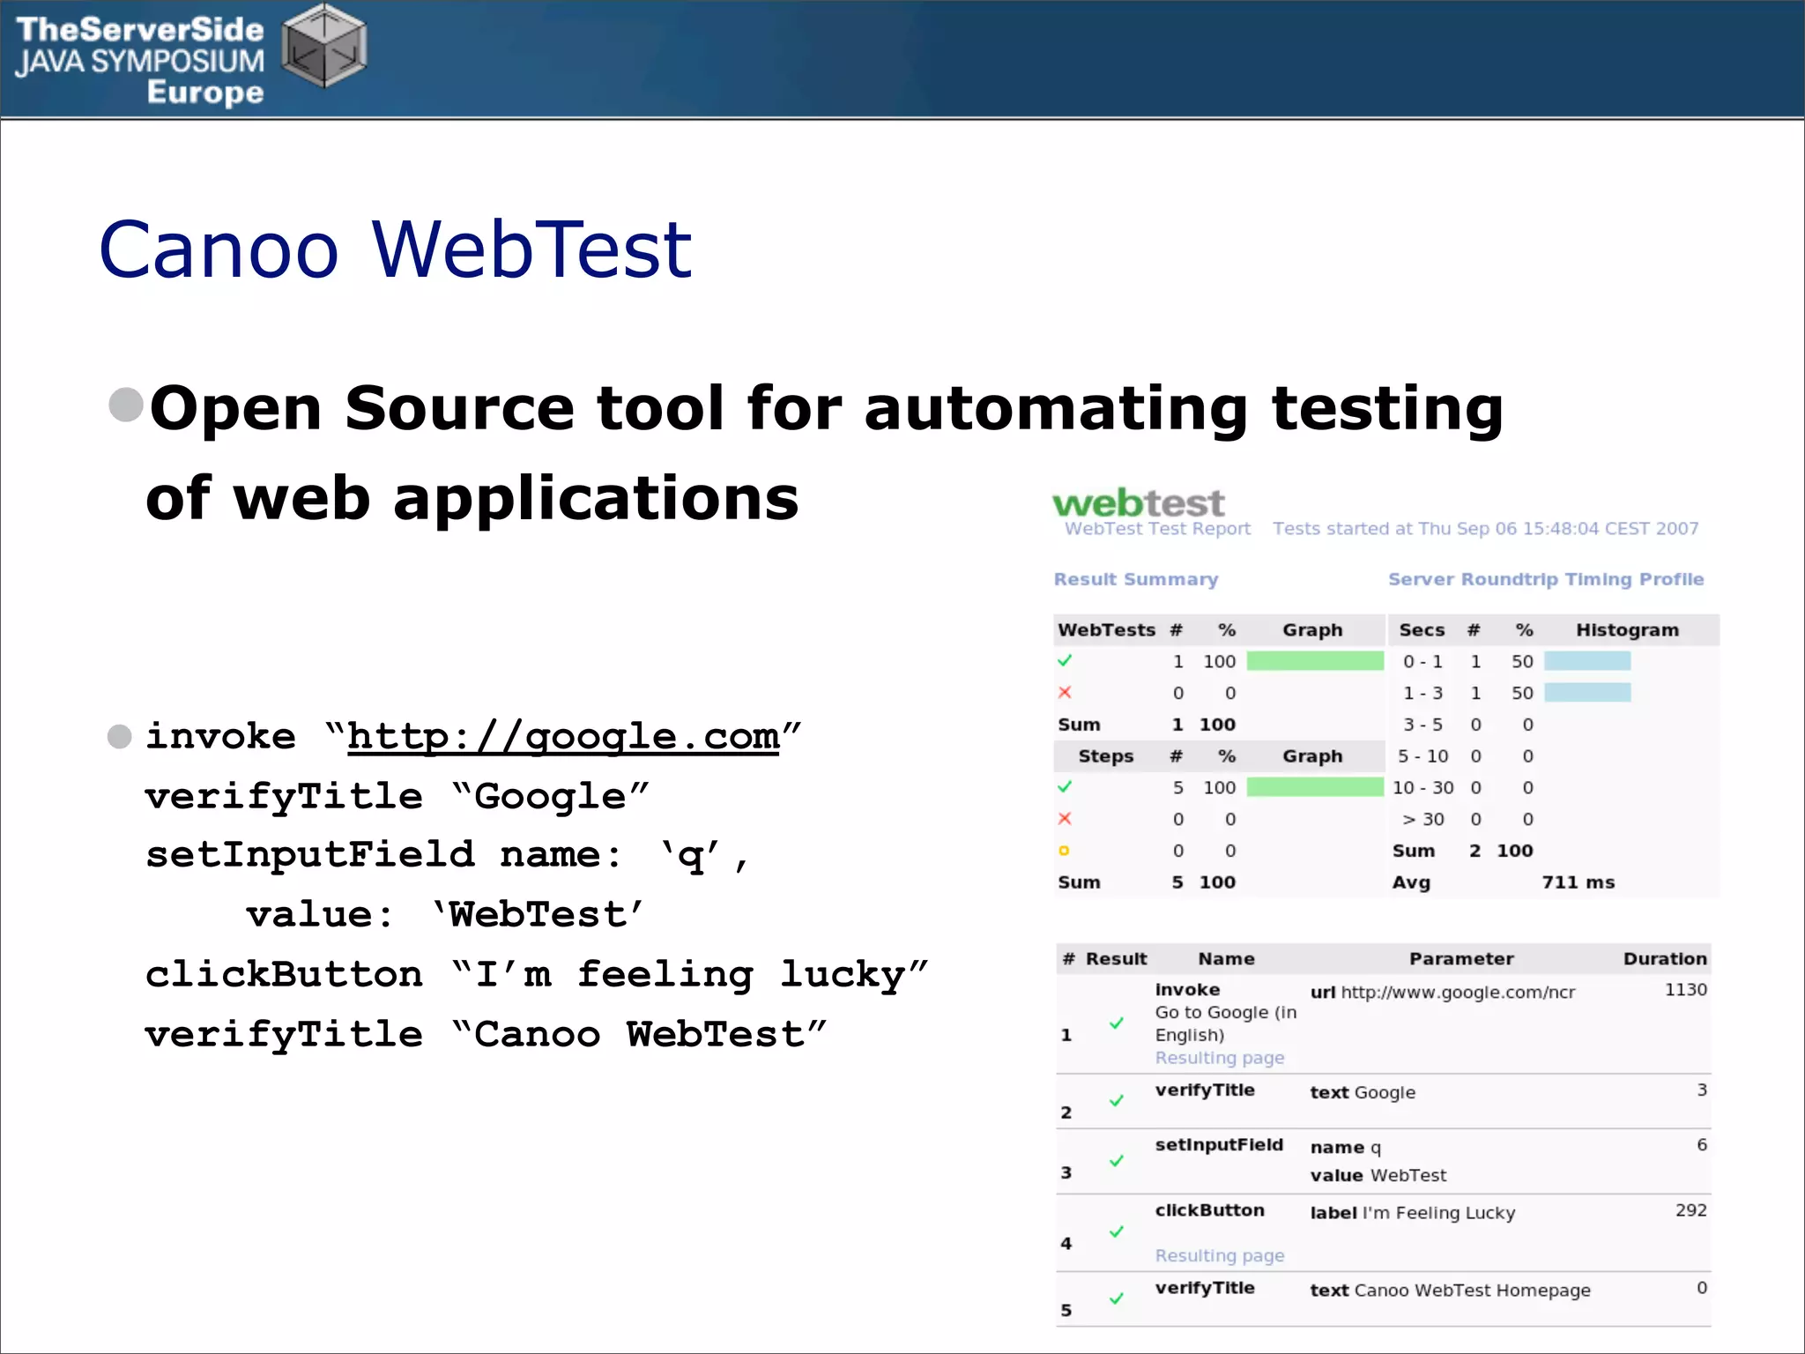Click the blue 0 - 1 secs histogram bar
This screenshot has width=1805, height=1354.
(1586, 661)
